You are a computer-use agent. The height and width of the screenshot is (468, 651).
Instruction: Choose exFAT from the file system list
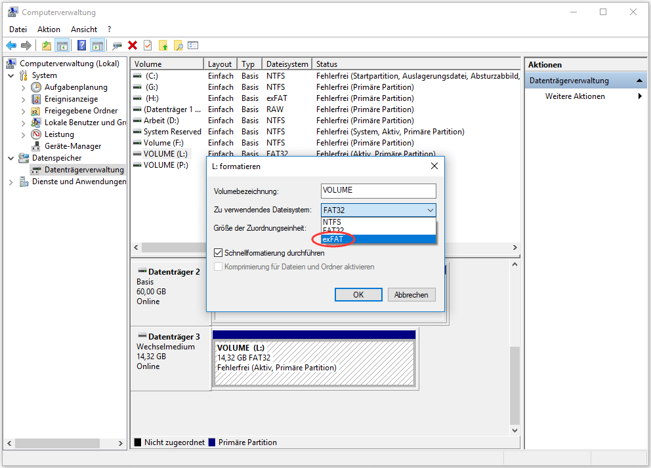click(x=378, y=239)
